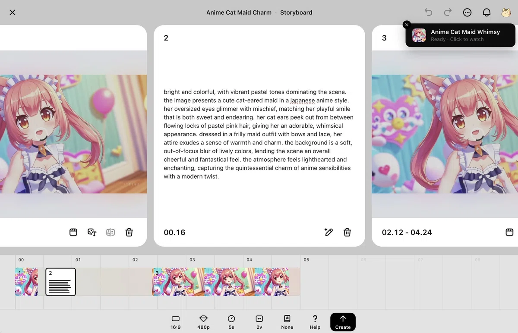
Task: Click the 03 marker on the timeline
Action: click(x=192, y=260)
